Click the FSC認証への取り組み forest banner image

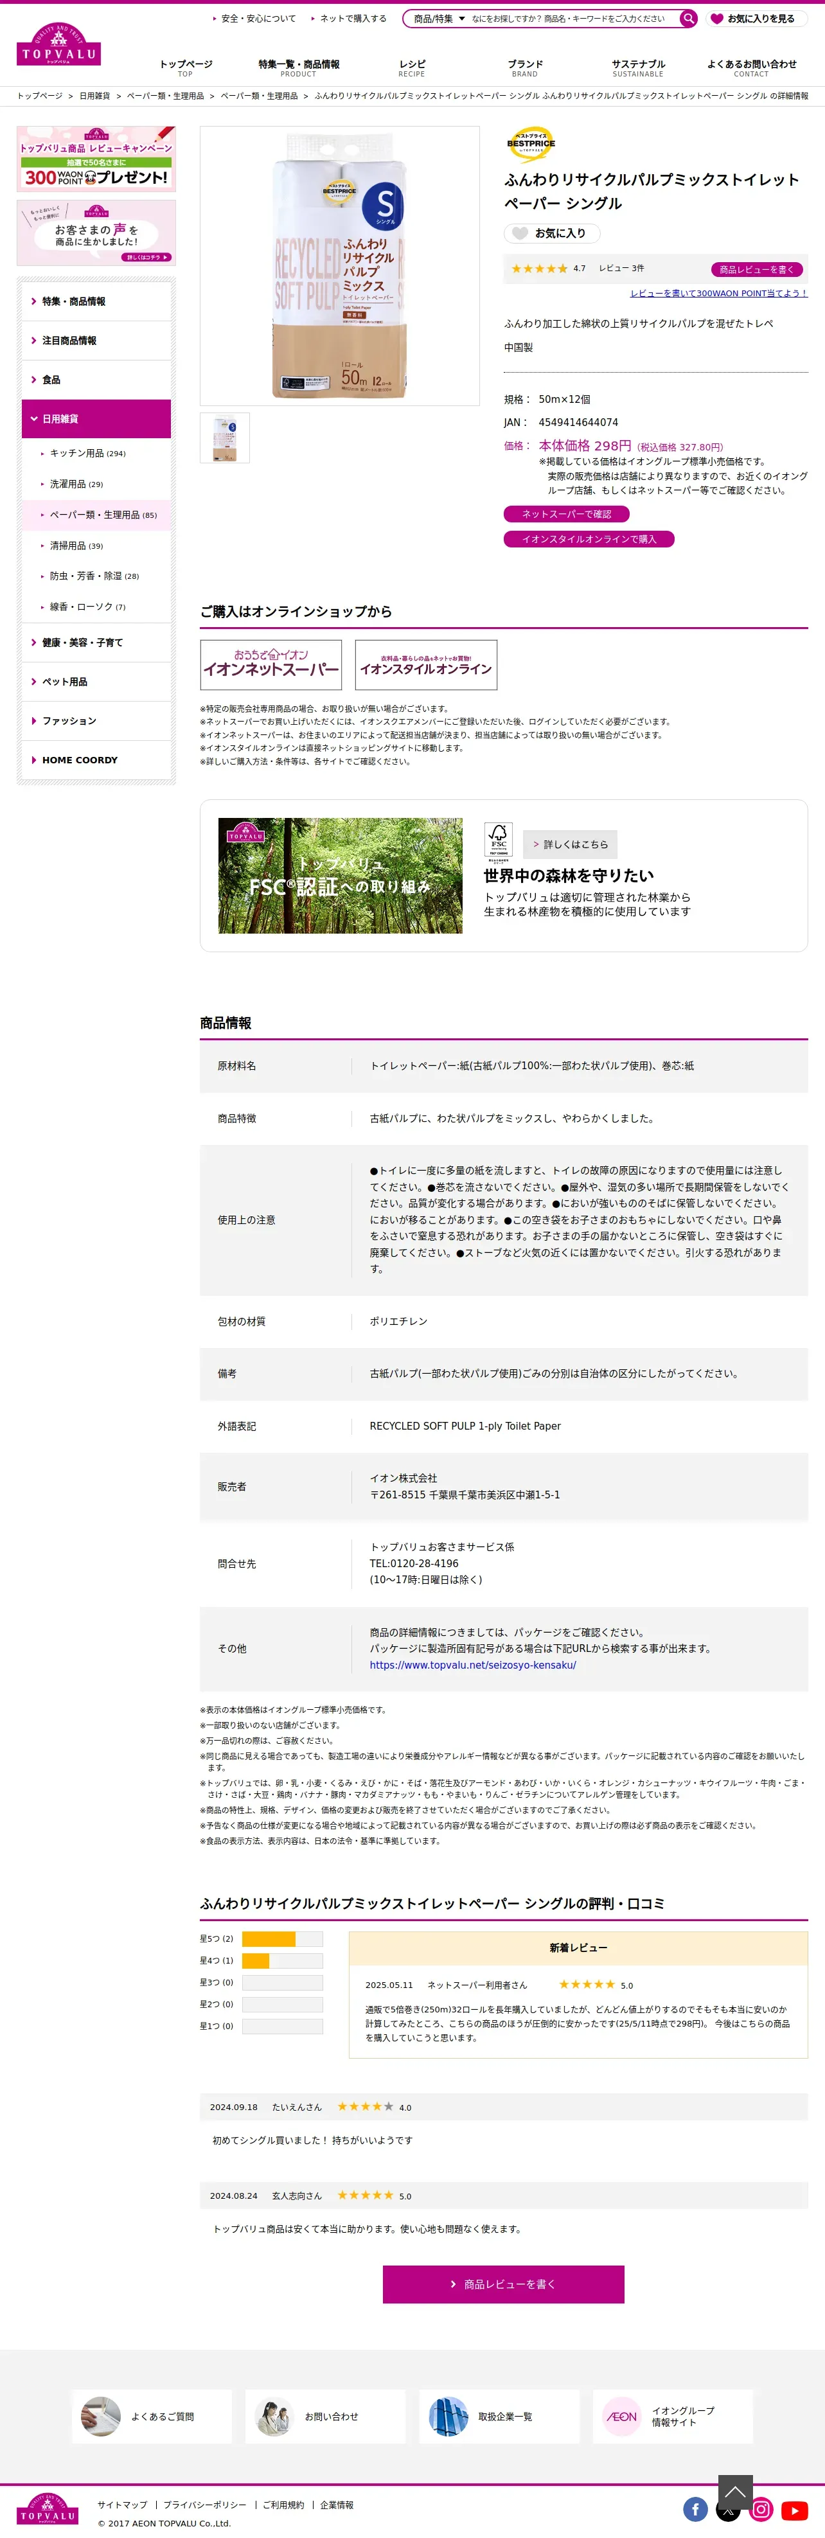(x=340, y=876)
